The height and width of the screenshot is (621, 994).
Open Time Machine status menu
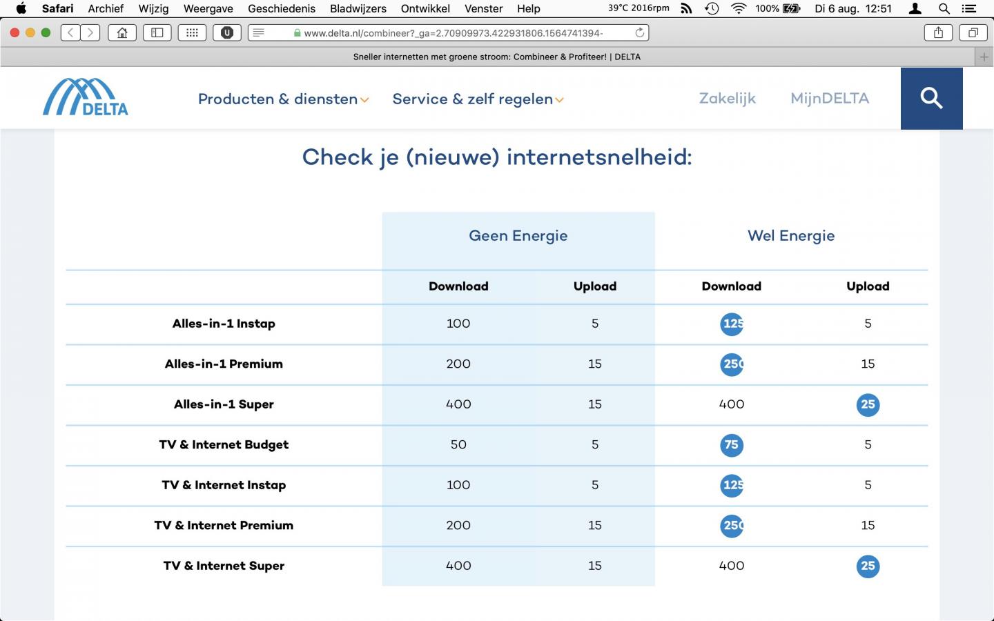point(712,8)
